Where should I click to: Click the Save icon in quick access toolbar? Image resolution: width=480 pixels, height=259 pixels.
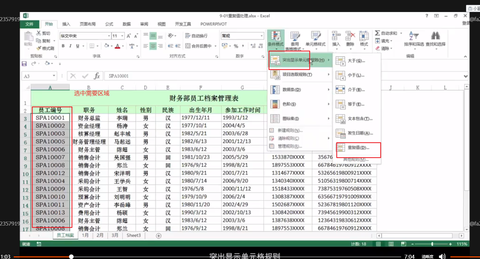24,63
